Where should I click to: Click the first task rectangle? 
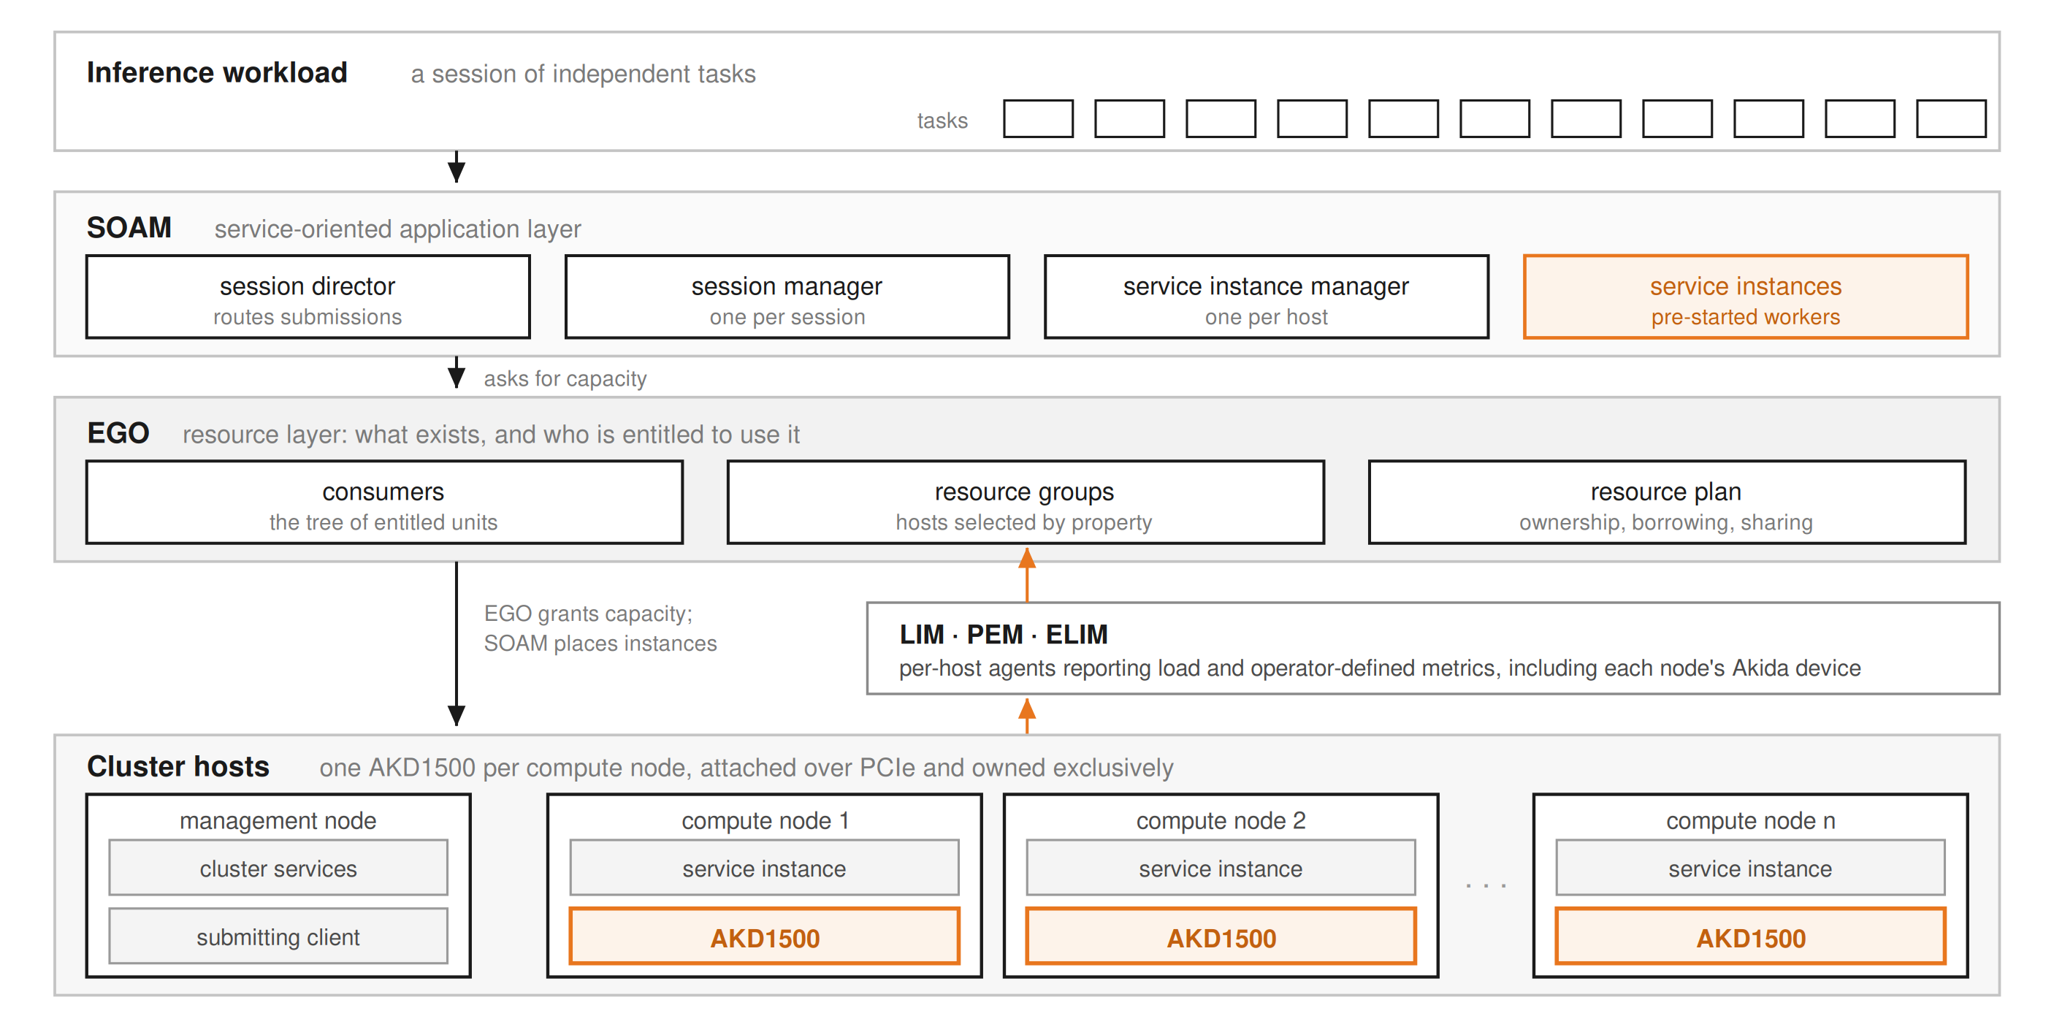[x=1038, y=119]
